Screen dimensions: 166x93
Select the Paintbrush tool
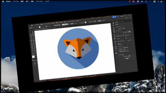pos(34,39)
